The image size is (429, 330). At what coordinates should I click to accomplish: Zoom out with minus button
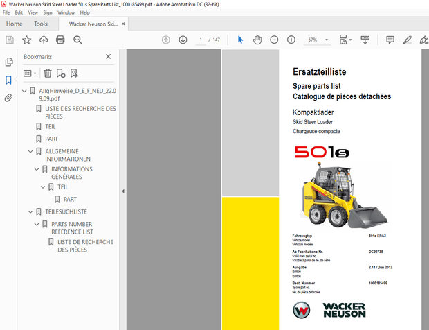(274, 40)
